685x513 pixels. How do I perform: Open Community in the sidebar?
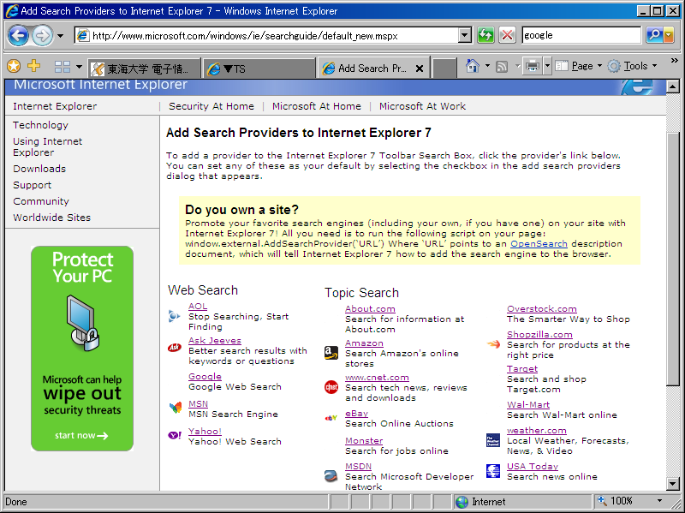click(41, 201)
